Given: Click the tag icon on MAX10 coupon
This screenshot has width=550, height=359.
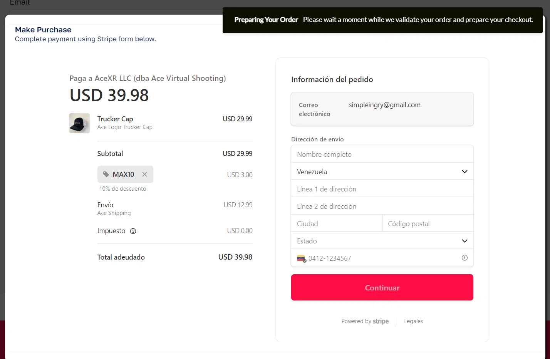Looking at the screenshot, I should pyautogui.click(x=106, y=174).
